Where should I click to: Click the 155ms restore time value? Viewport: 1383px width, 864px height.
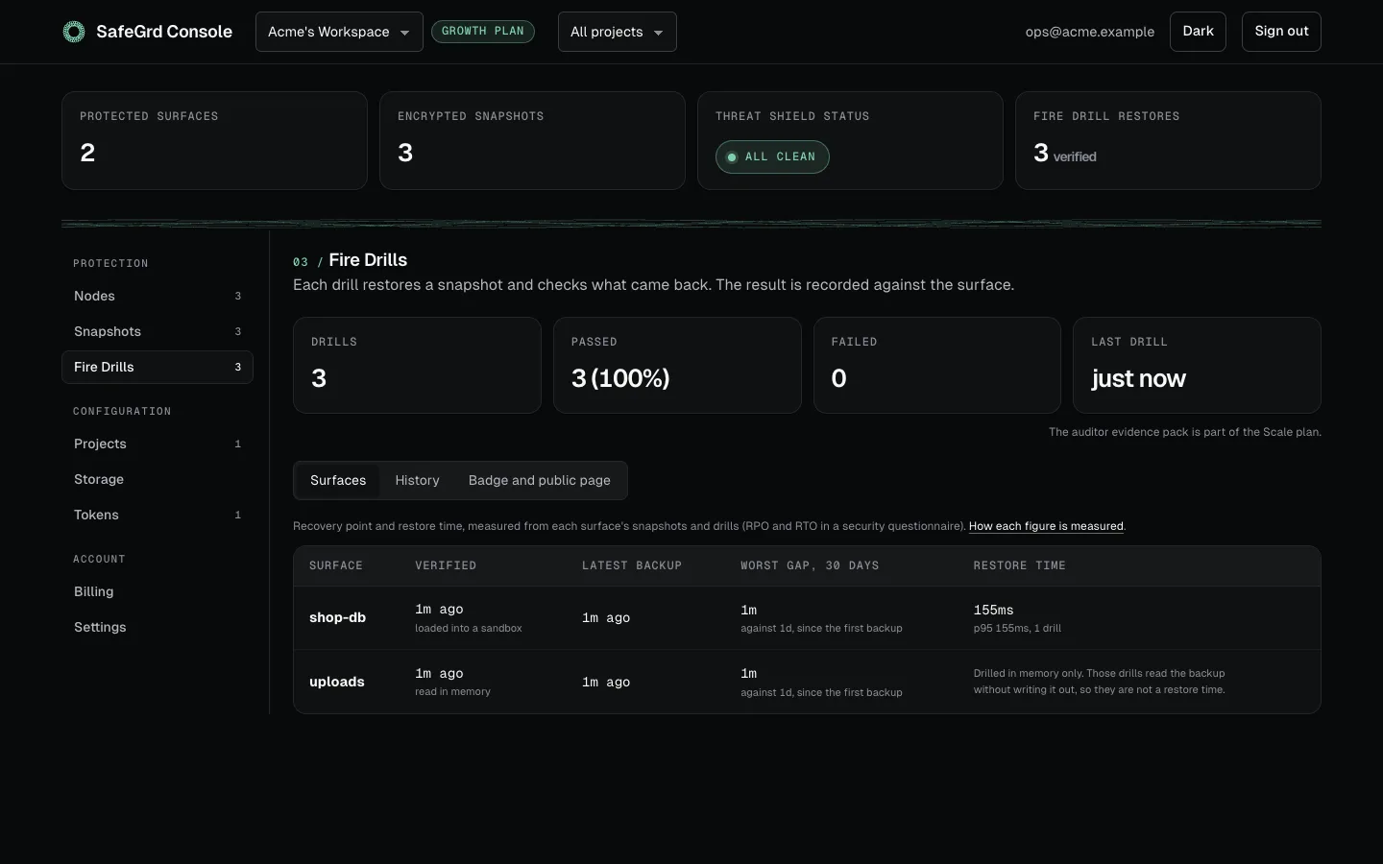point(993,610)
